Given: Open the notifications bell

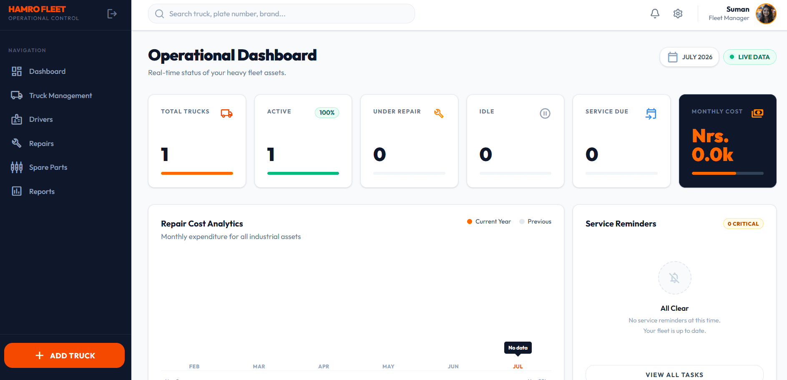Looking at the screenshot, I should (655, 14).
